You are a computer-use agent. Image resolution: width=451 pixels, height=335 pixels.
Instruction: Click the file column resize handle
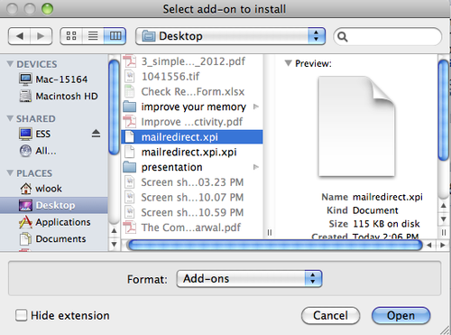pos(270,232)
